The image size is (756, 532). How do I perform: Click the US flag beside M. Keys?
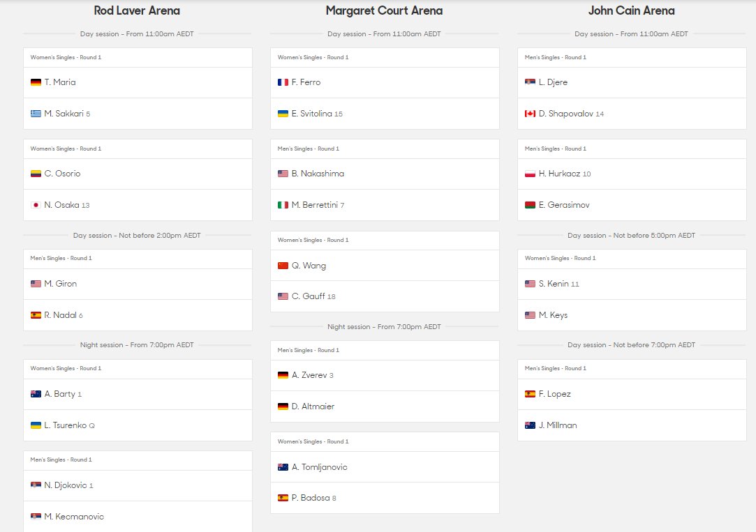530,315
